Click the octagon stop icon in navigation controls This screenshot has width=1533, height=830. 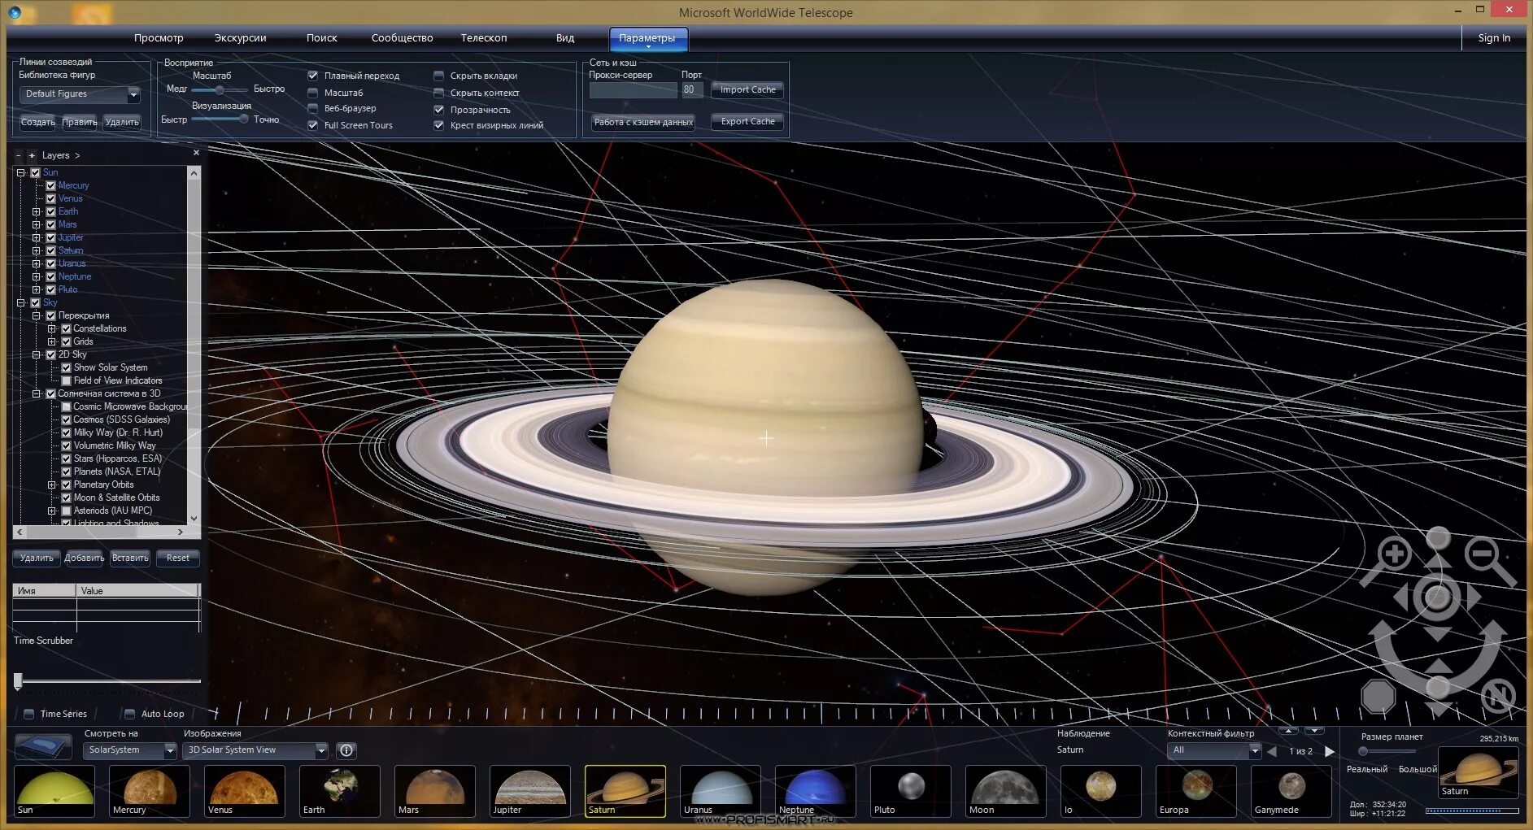click(1378, 697)
